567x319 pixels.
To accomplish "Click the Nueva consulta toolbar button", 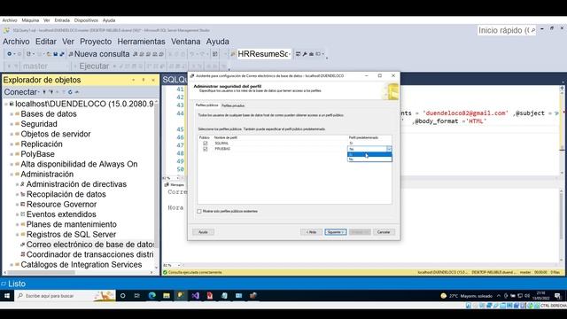I will [98, 54].
